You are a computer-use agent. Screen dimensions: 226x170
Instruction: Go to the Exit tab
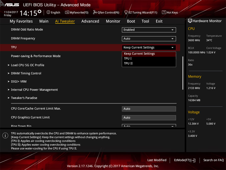tap(159, 21)
